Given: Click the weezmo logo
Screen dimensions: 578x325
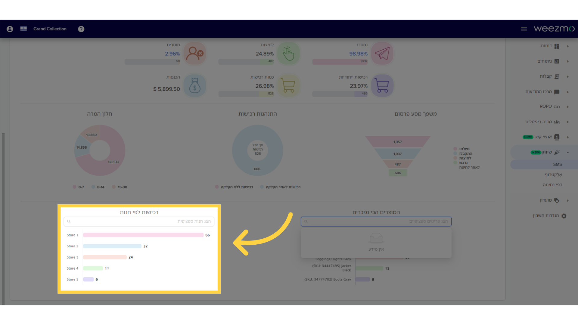Looking at the screenshot, I should 554,29.
